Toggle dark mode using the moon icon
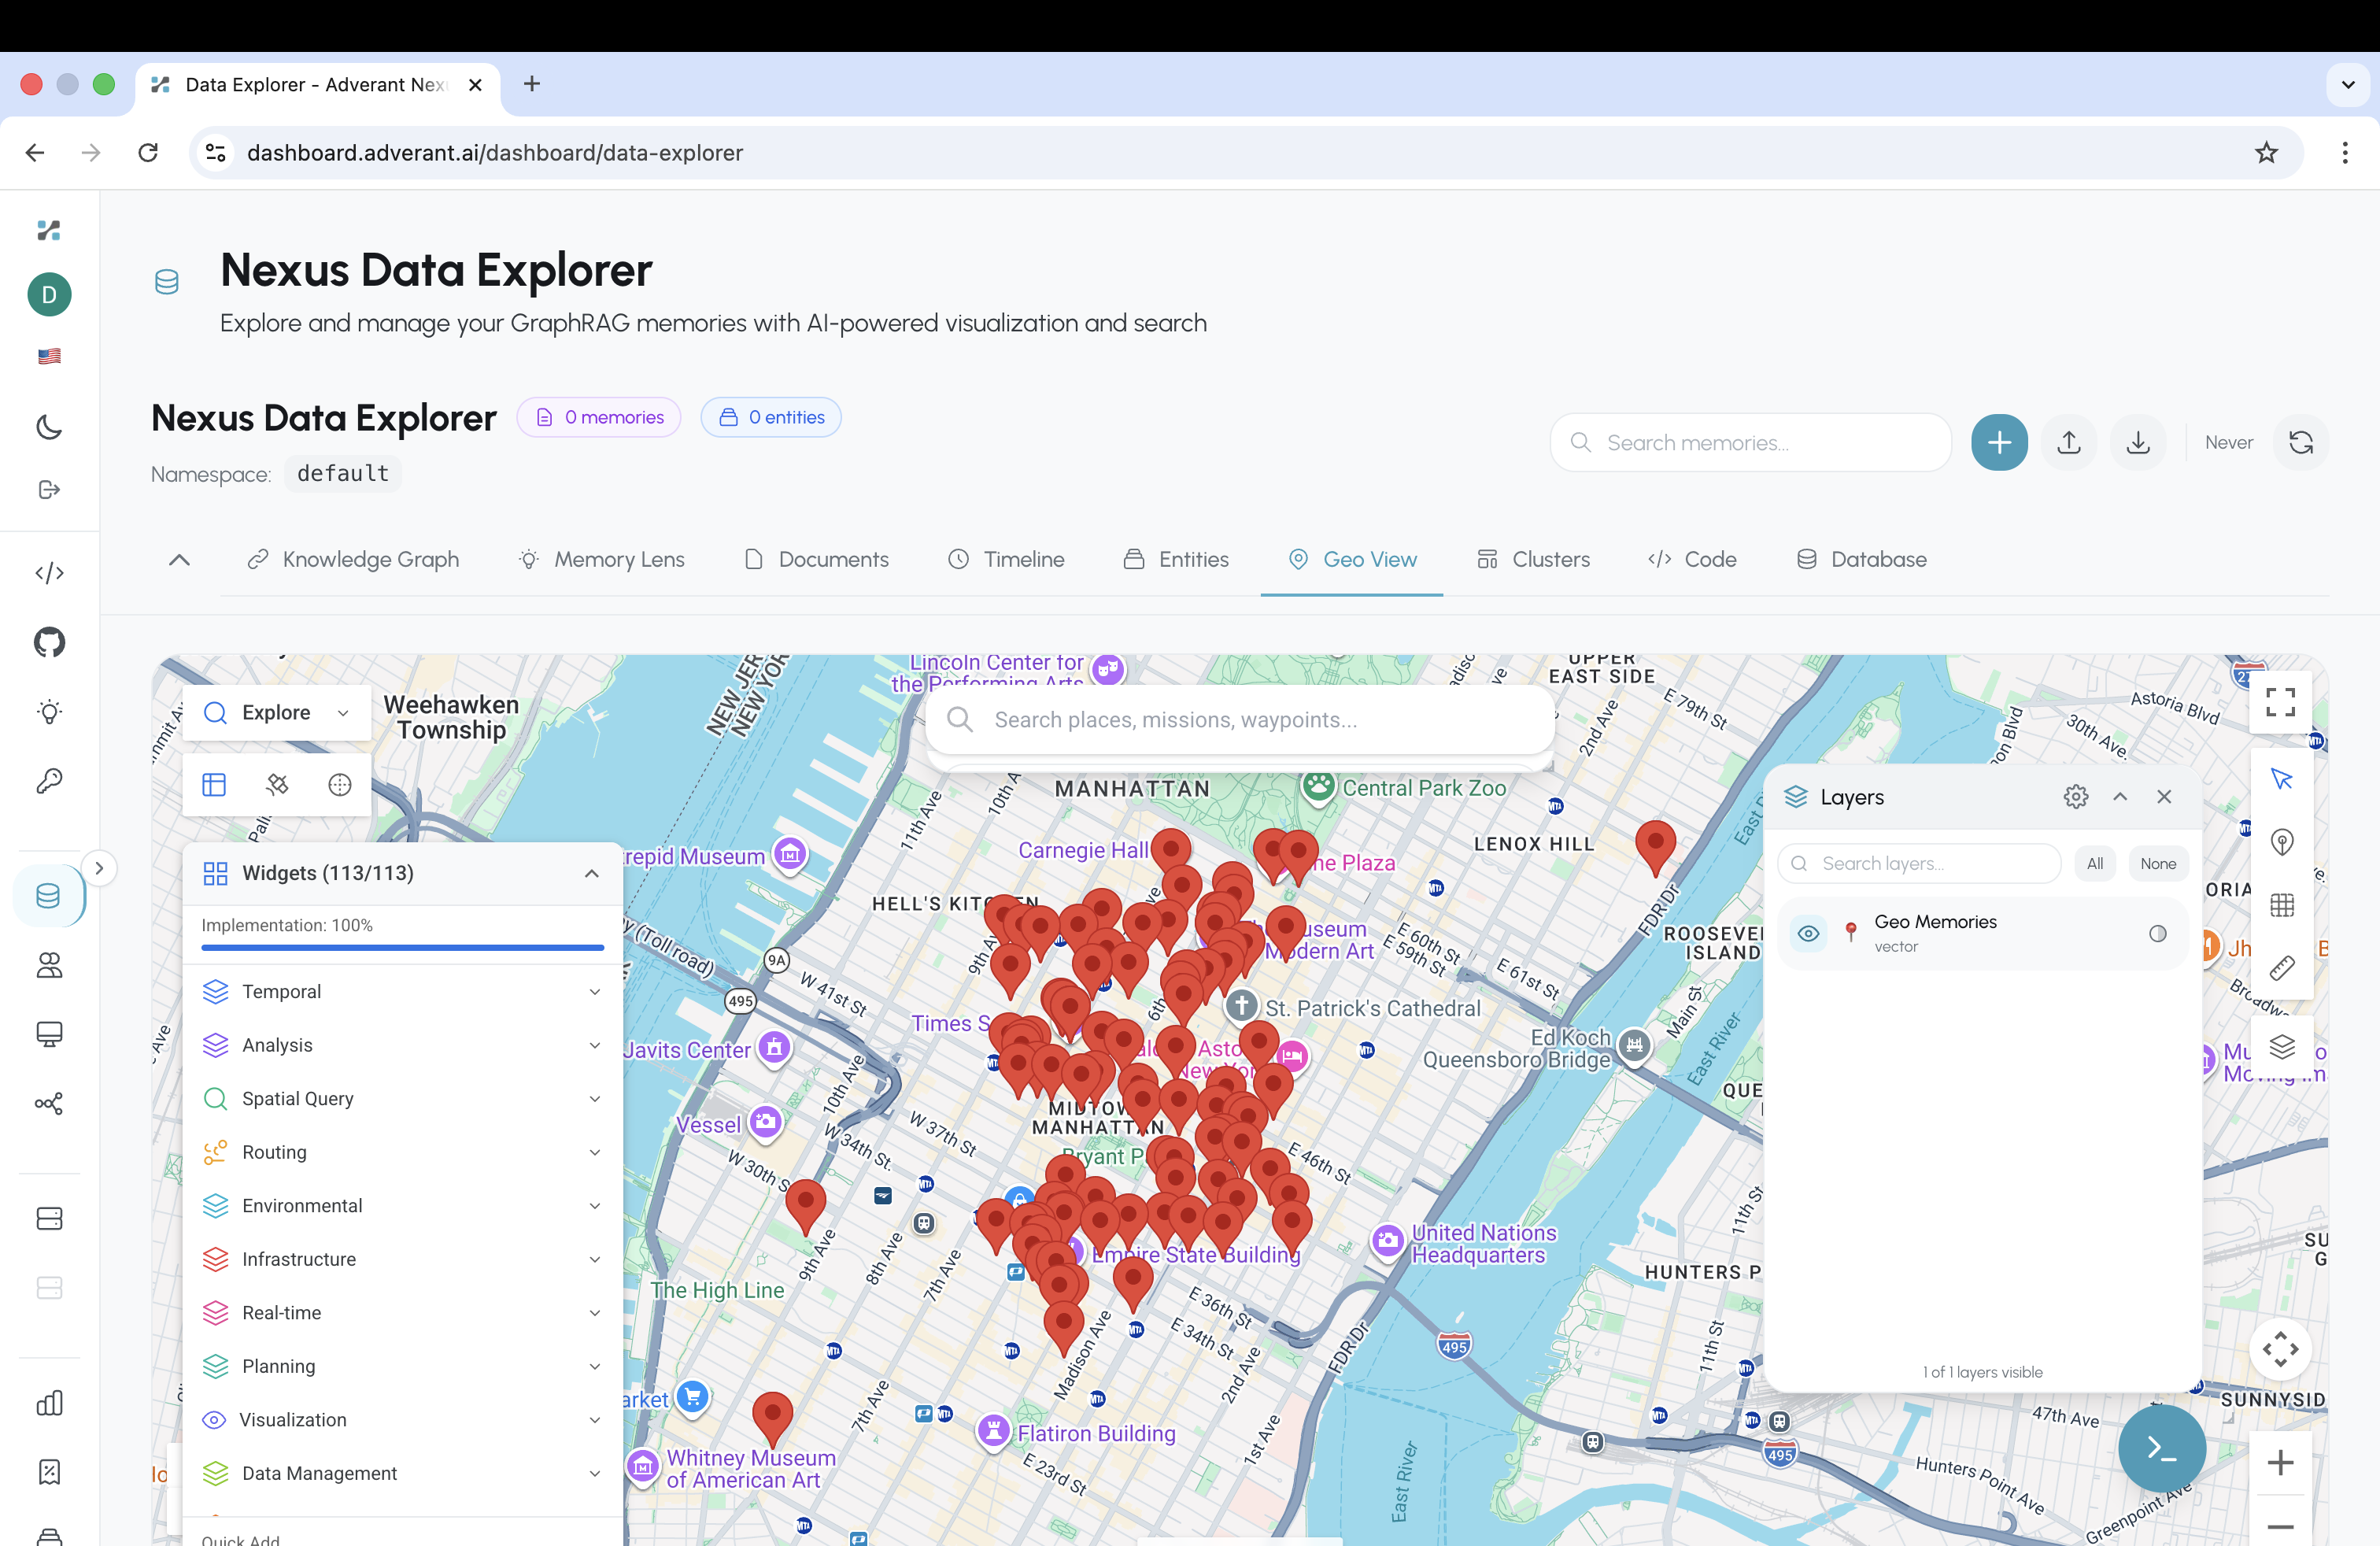Screen dimensions: 2380x1546 point(48,427)
